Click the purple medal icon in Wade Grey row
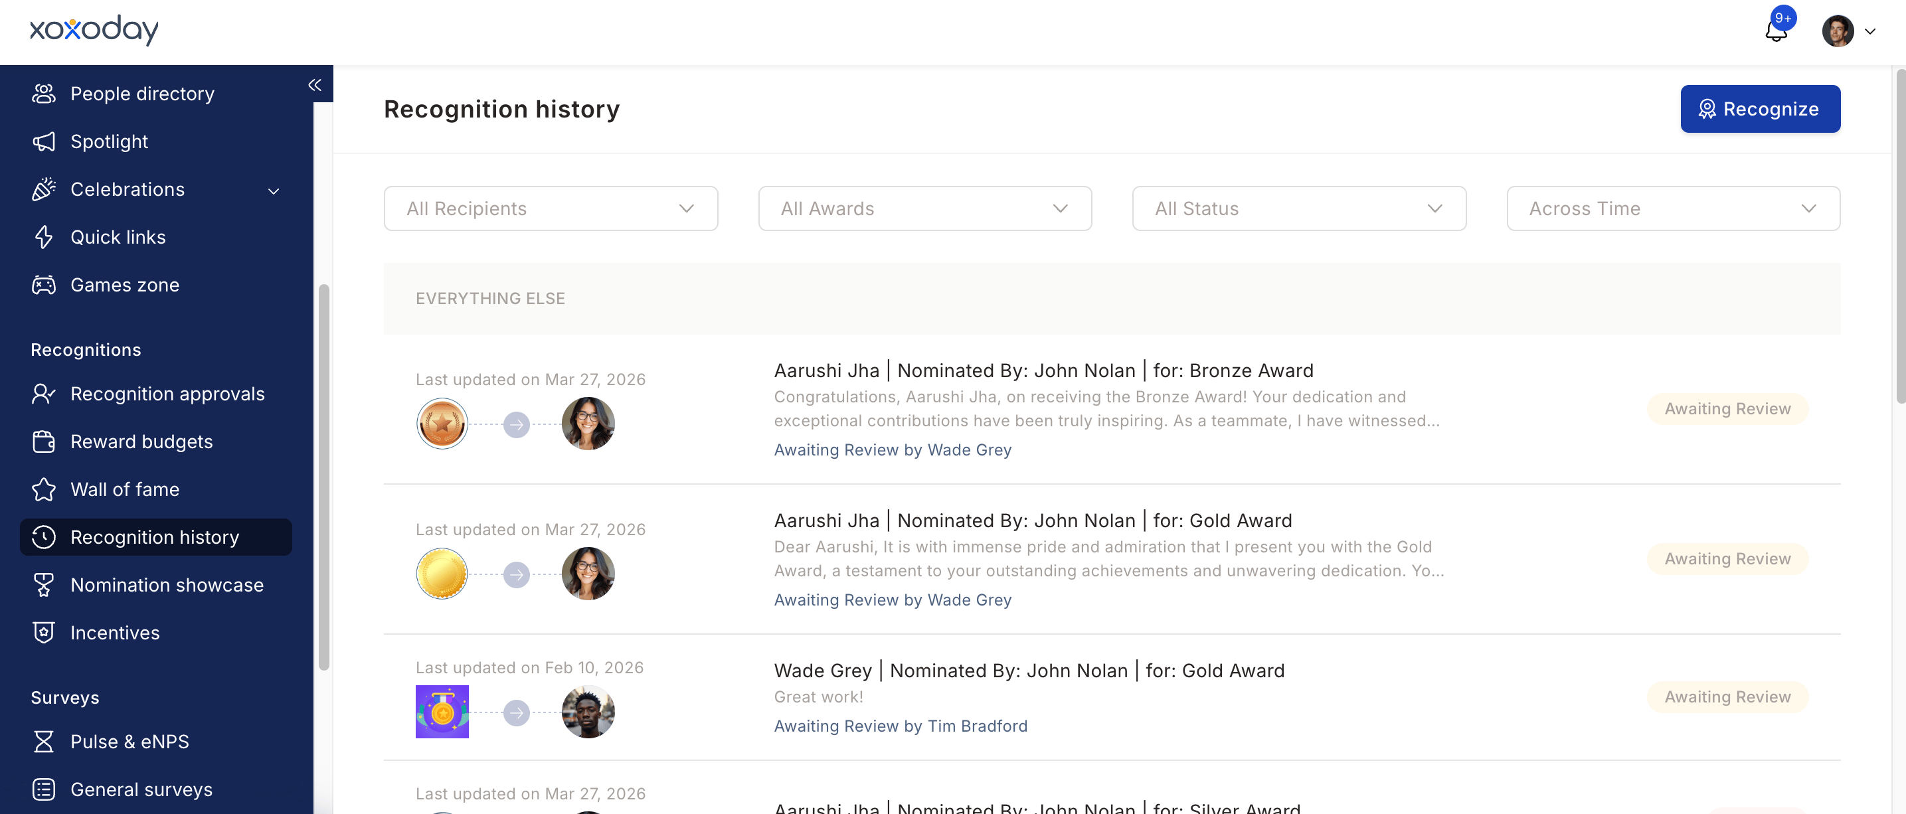Screen dimensions: 1906x814 [442, 712]
